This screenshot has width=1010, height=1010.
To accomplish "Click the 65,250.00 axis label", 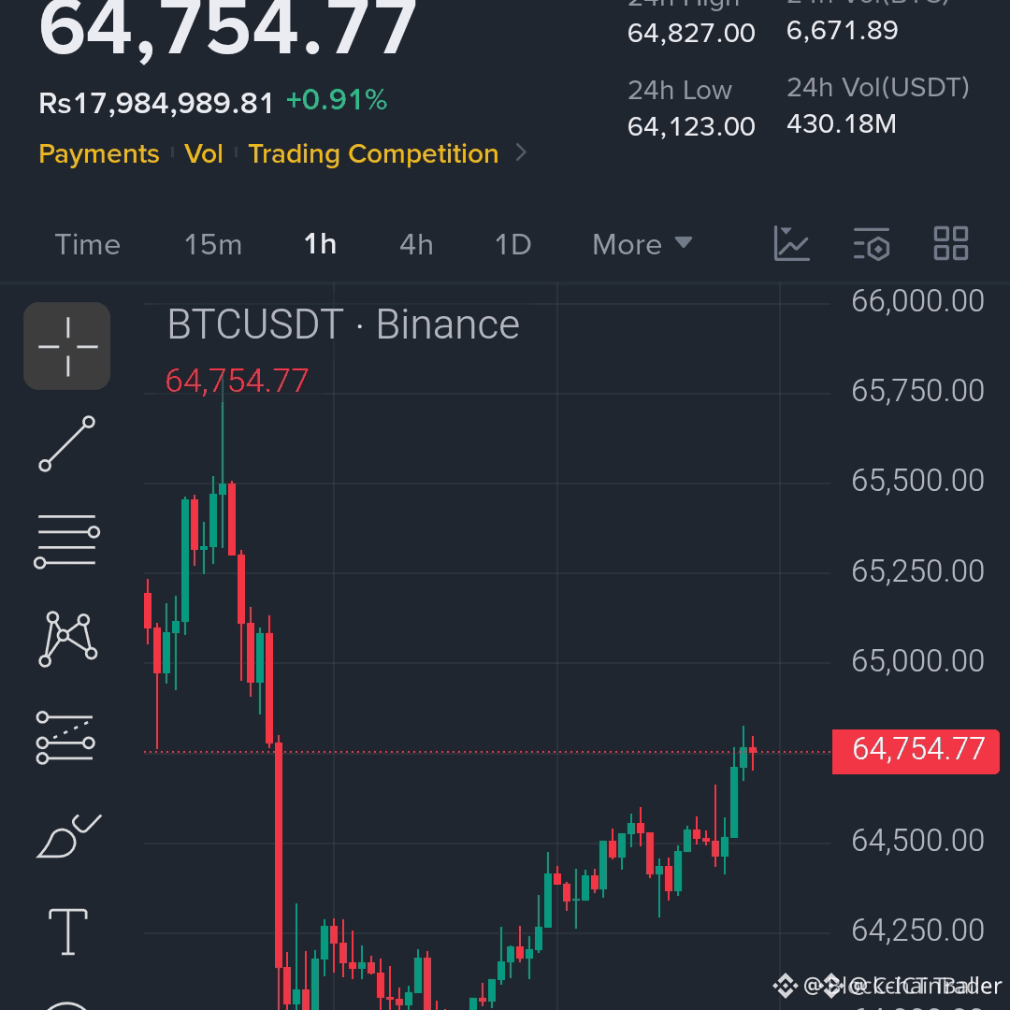I will tap(918, 570).
